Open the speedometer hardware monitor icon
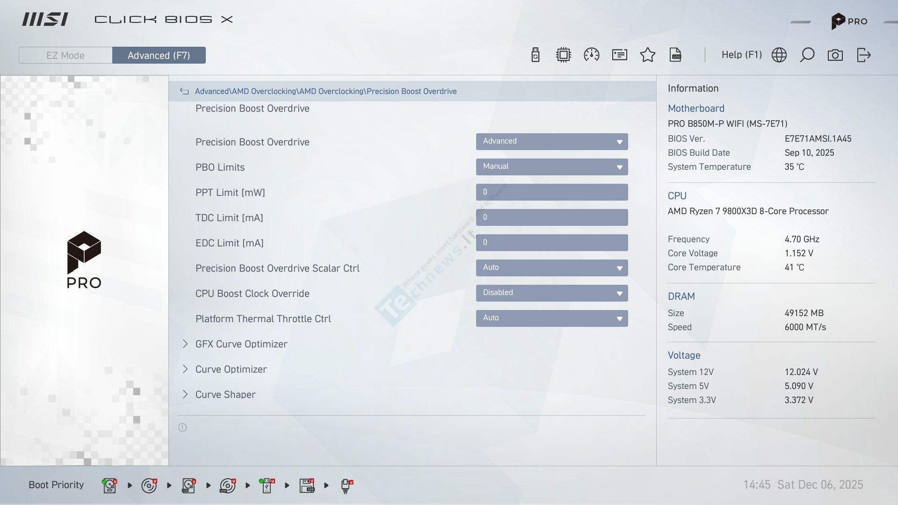898x505 pixels. pyautogui.click(x=592, y=55)
